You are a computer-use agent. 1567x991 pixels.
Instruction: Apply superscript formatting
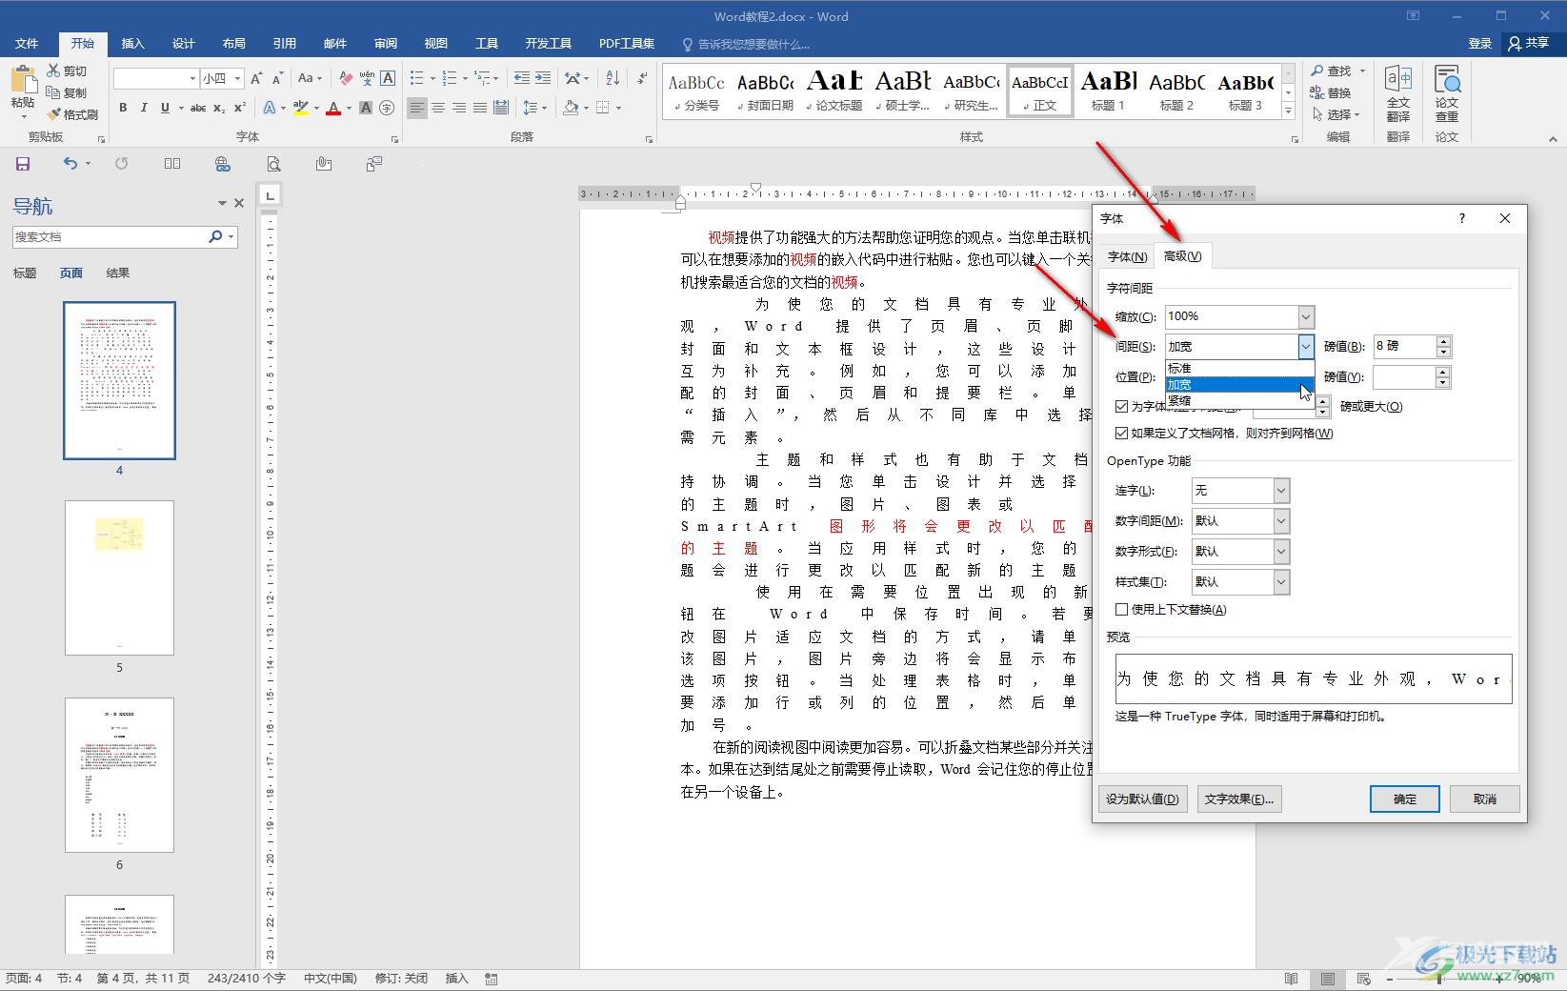[240, 108]
